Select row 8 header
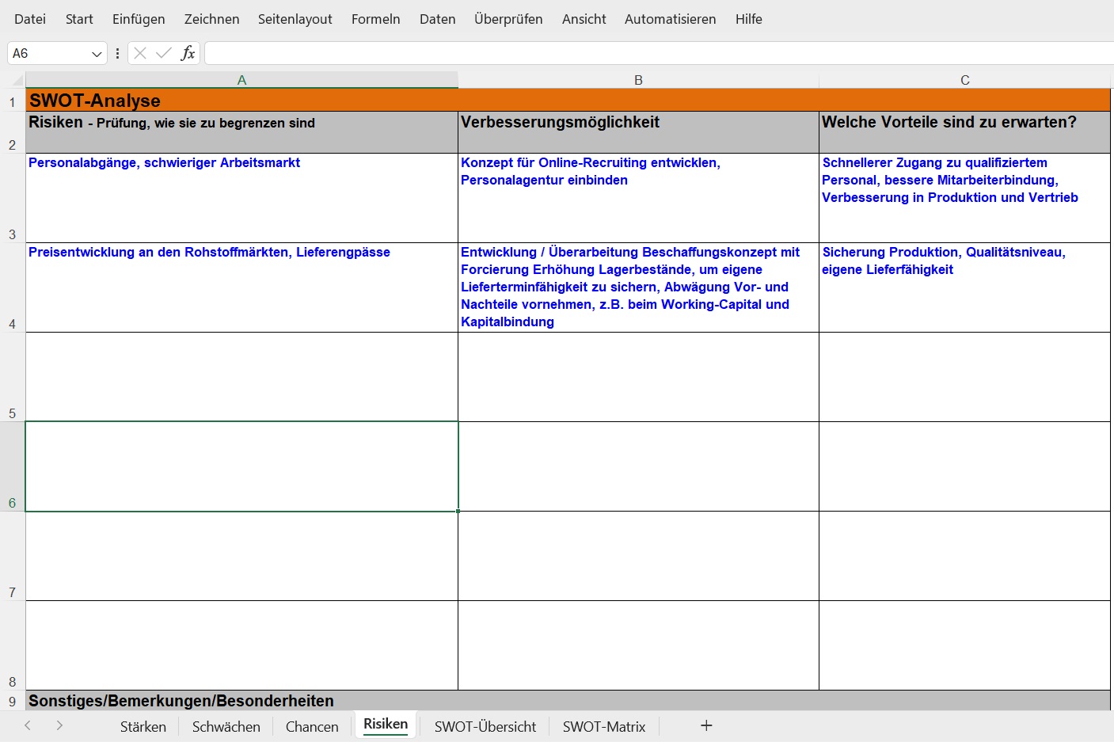This screenshot has width=1114, height=742. point(13,645)
